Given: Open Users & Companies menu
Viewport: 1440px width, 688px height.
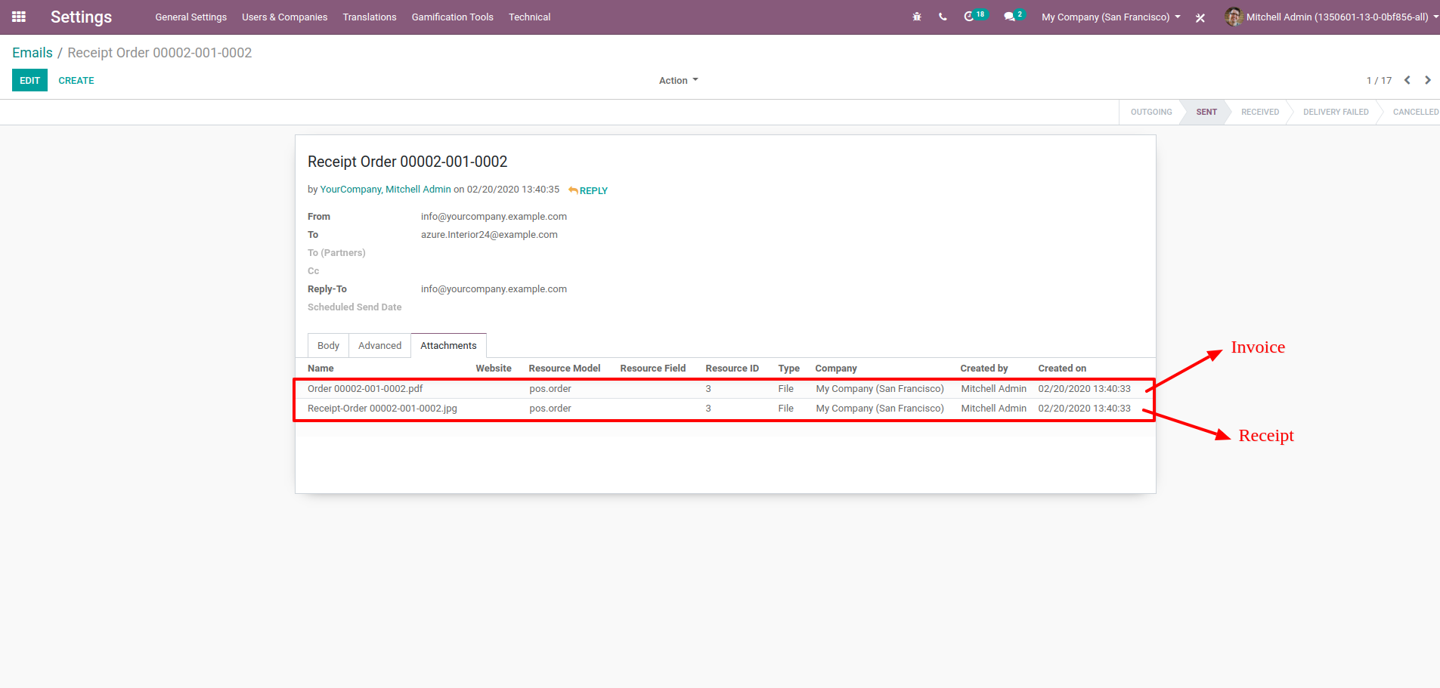Looking at the screenshot, I should coord(284,17).
